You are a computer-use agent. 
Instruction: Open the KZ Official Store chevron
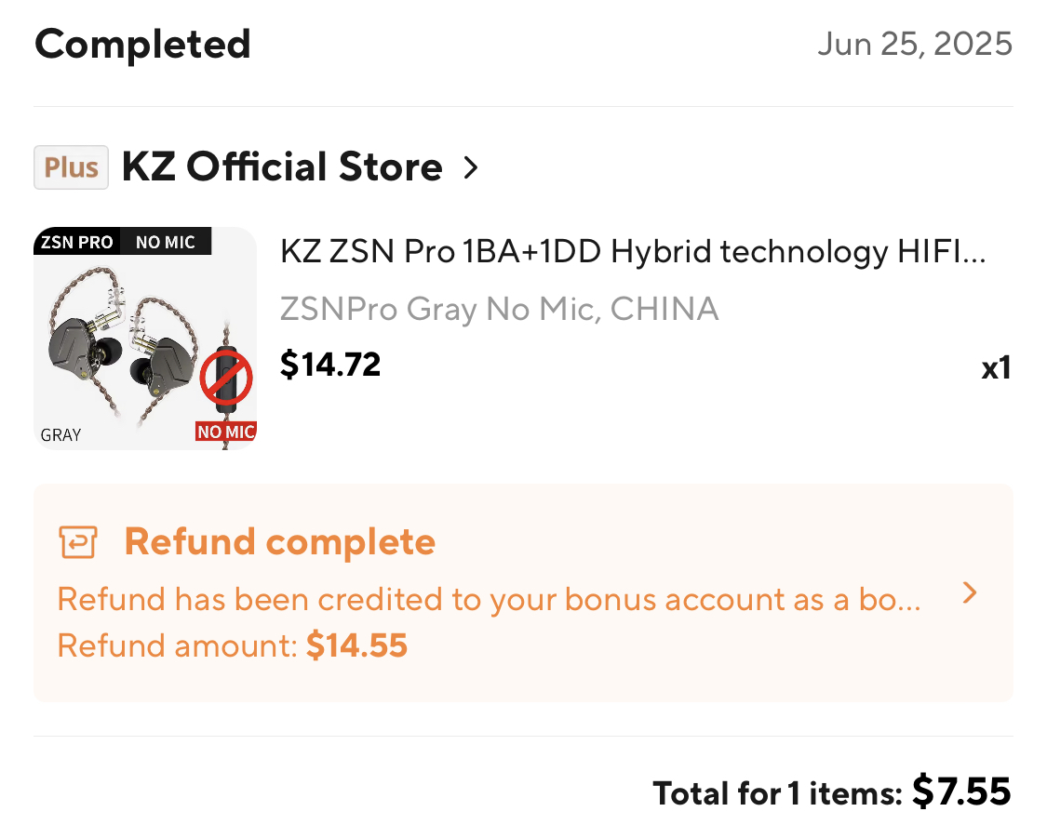471,167
